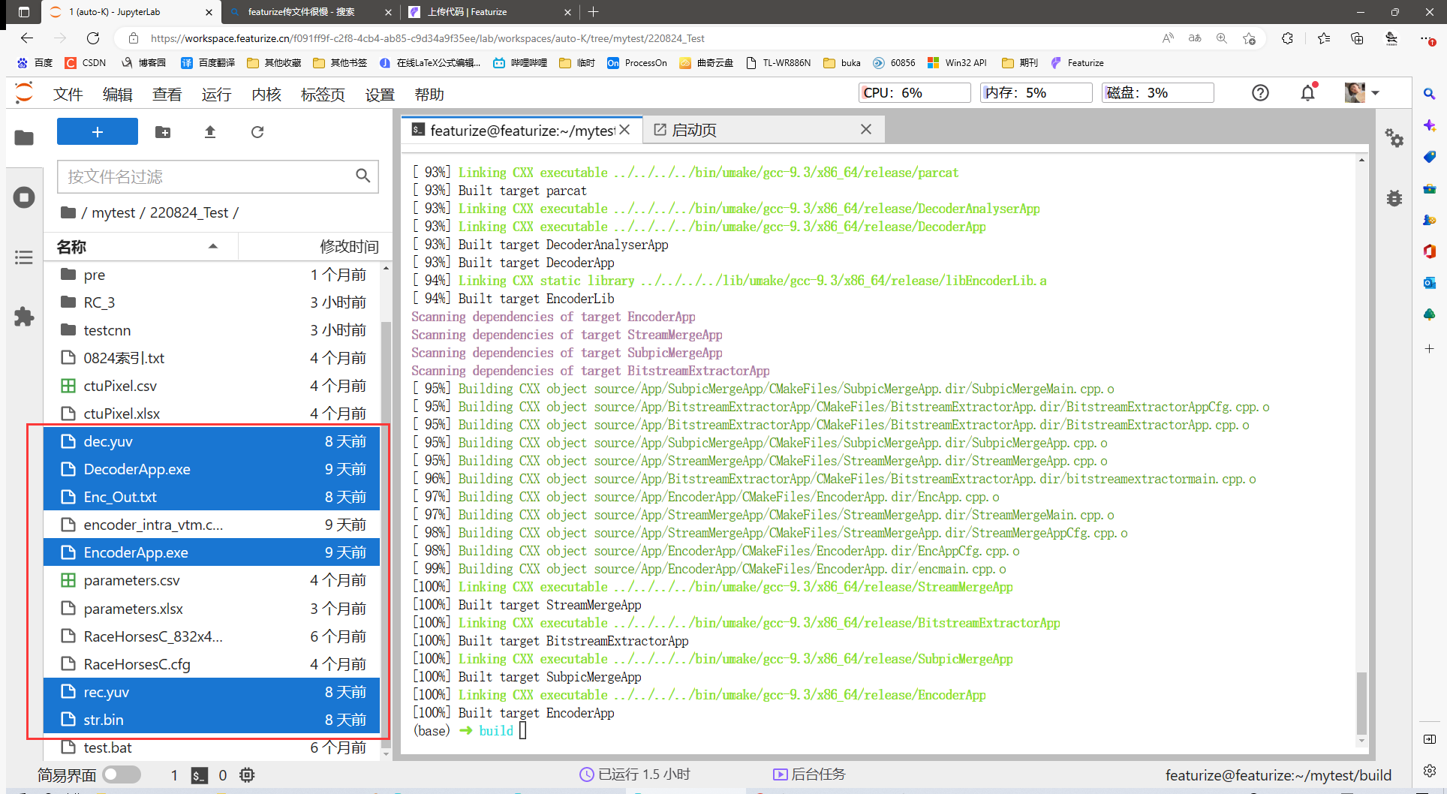Click the kernel chip icon in status bar

247,775
